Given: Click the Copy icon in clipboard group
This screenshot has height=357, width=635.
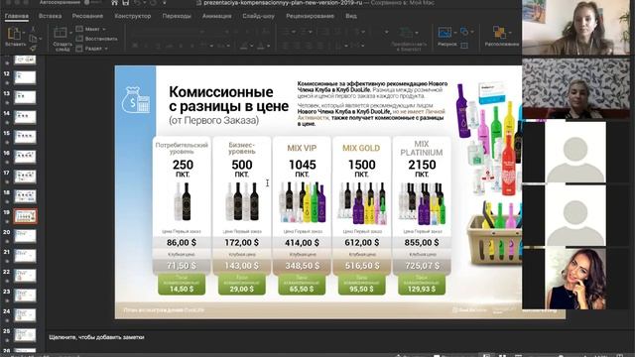Looking at the screenshot, I should click(x=33, y=39).
